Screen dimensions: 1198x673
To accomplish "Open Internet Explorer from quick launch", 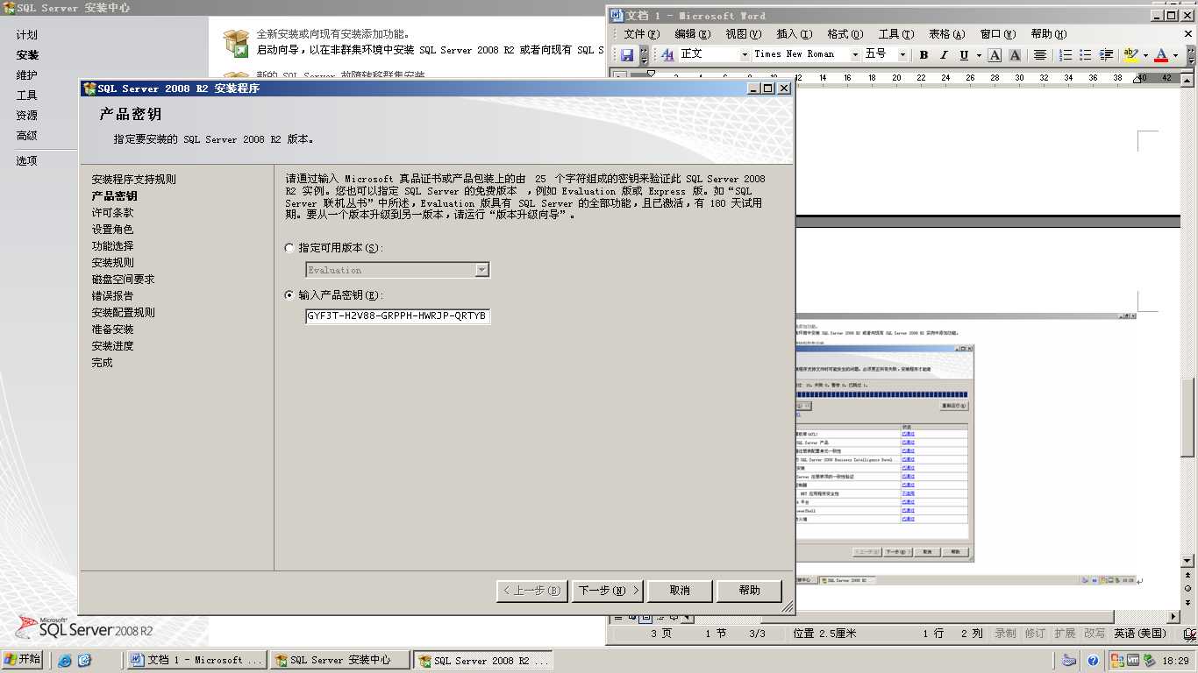I will pyautogui.click(x=65, y=661).
